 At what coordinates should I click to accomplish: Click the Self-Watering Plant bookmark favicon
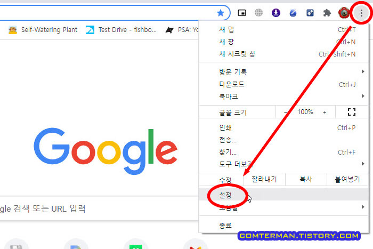[x=13, y=30]
